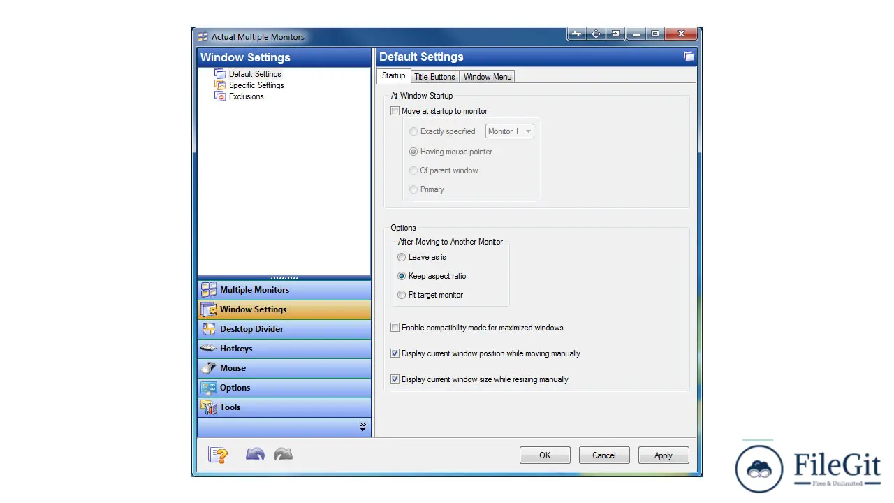
Task: Open the Options section in sidebar
Action: tap(284, 388)
